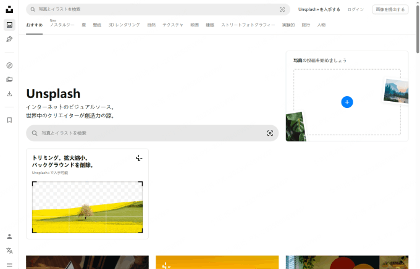Click the Unsplash logo in sidebar

click(9, 9)
